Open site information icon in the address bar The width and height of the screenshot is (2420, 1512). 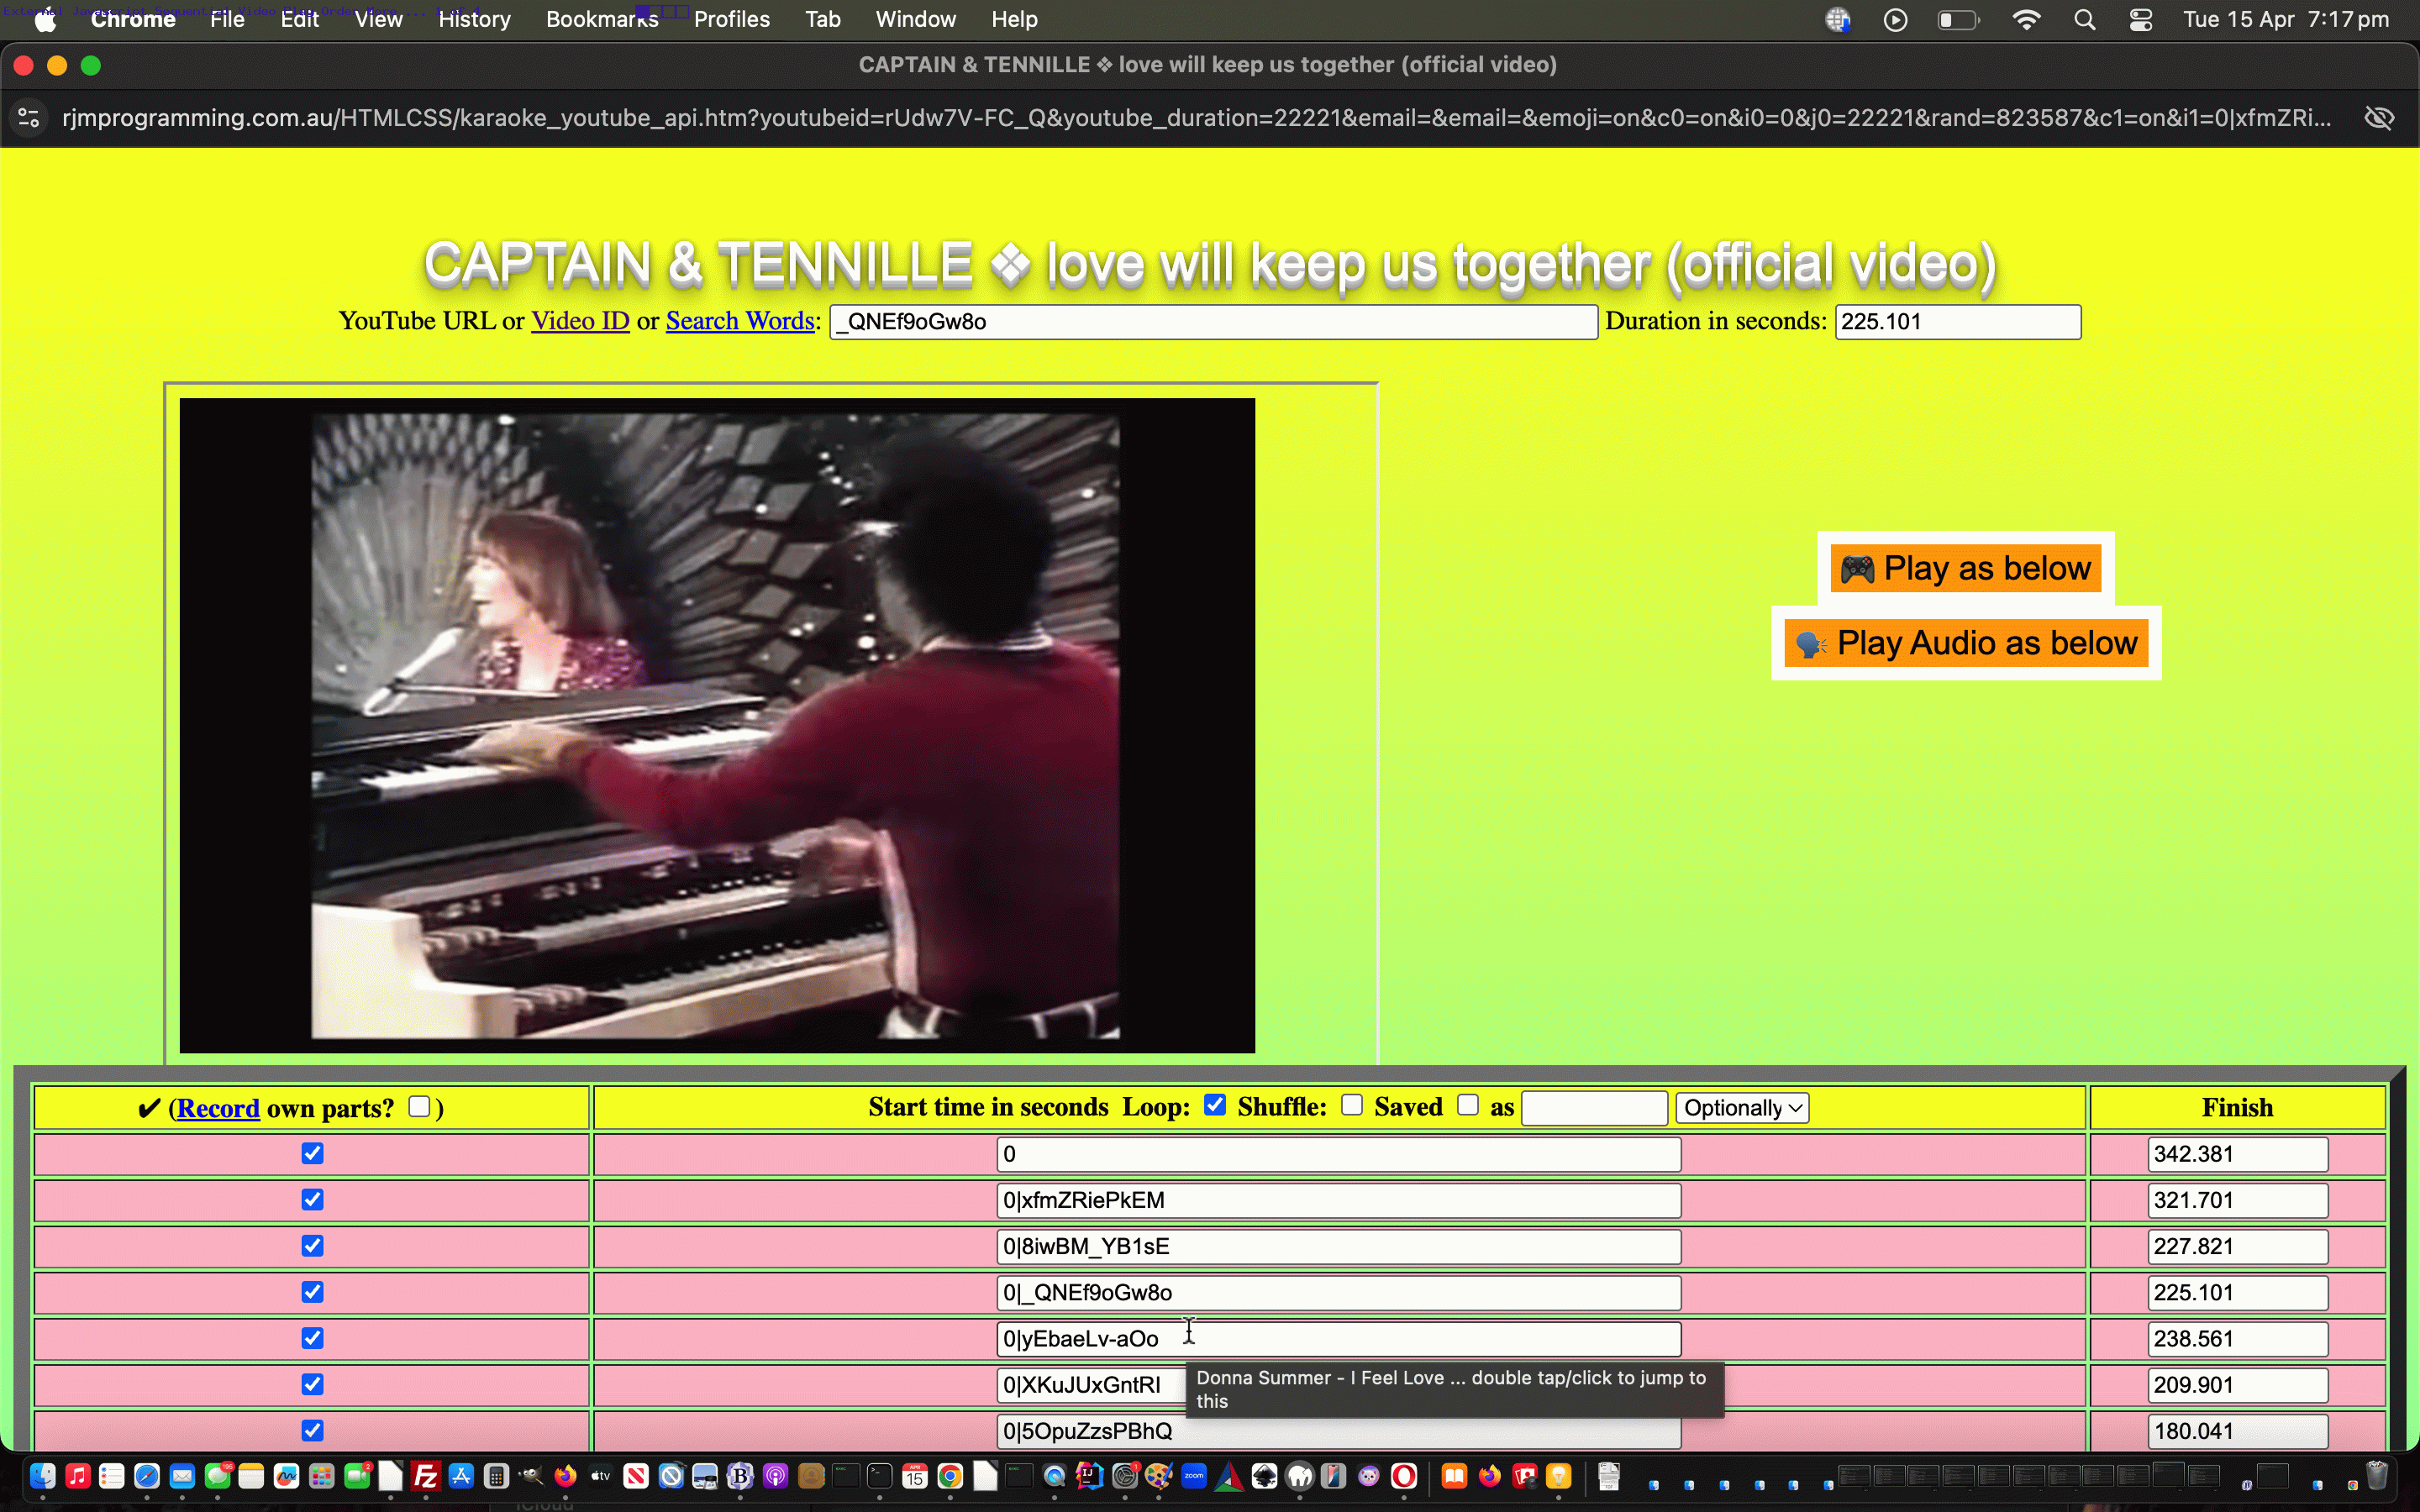29,118
